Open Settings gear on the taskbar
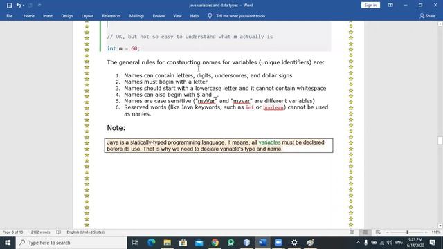 (x=294, y=243)
